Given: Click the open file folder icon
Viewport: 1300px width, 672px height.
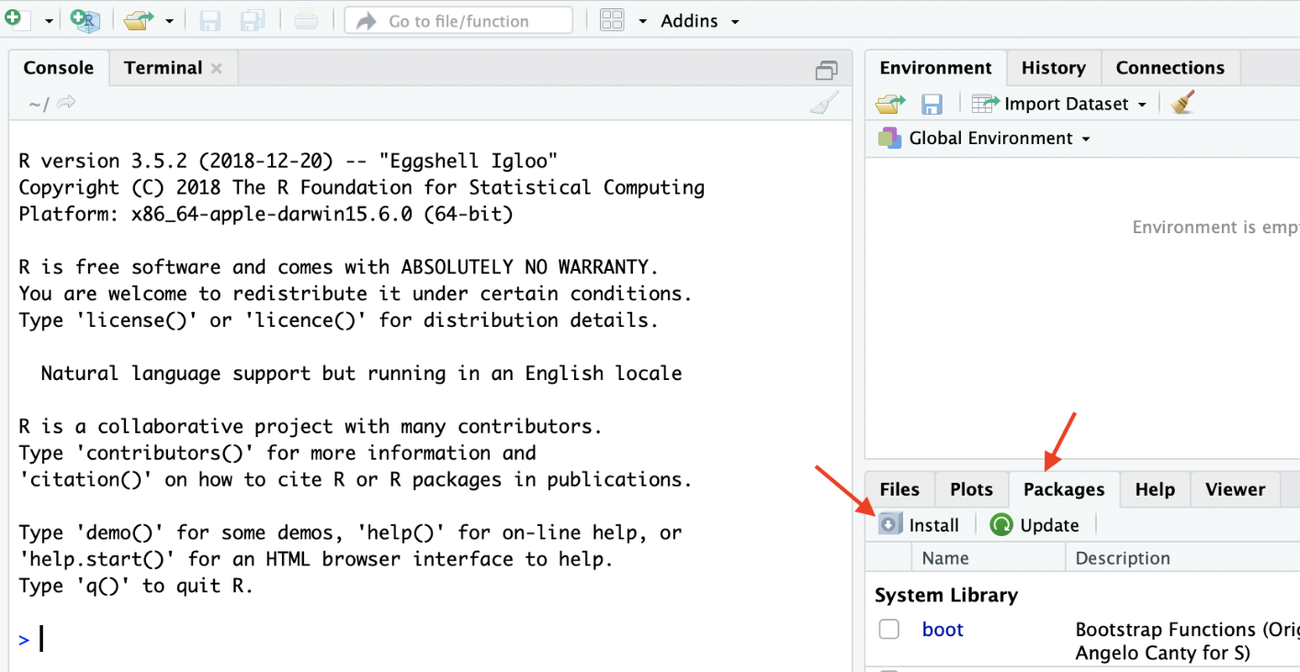Looking at the screenshot, I should coord(138,20).
